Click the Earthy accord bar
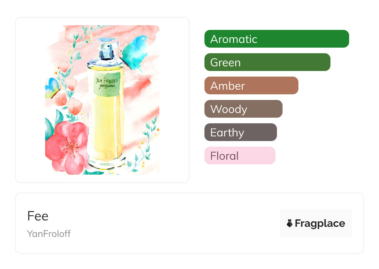This screenshot has height=269, width=379. pyautogui.click(x=240, y=132)
